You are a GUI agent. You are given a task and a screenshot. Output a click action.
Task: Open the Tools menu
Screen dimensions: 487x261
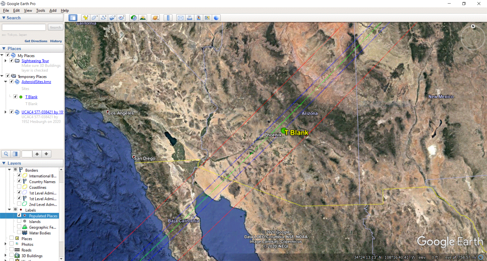pos(40,10)
